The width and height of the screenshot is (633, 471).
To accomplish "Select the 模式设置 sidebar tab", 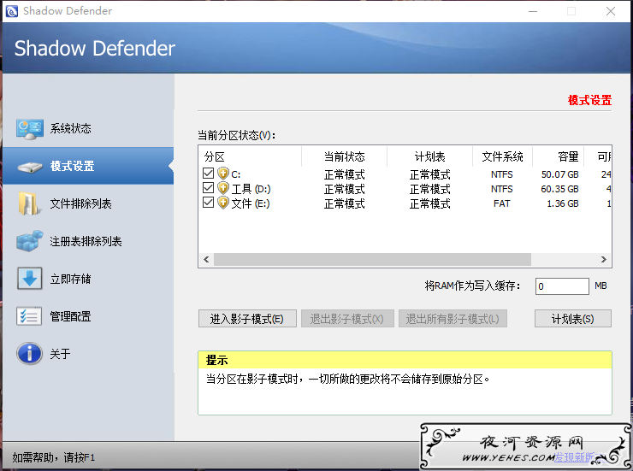I will coord(88,166).
